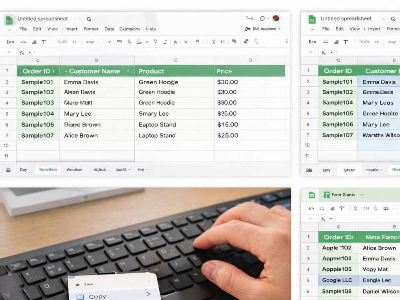The image size is (400, 300).
Task: Select the paint format icon in left toolbar
Action: 34,42
